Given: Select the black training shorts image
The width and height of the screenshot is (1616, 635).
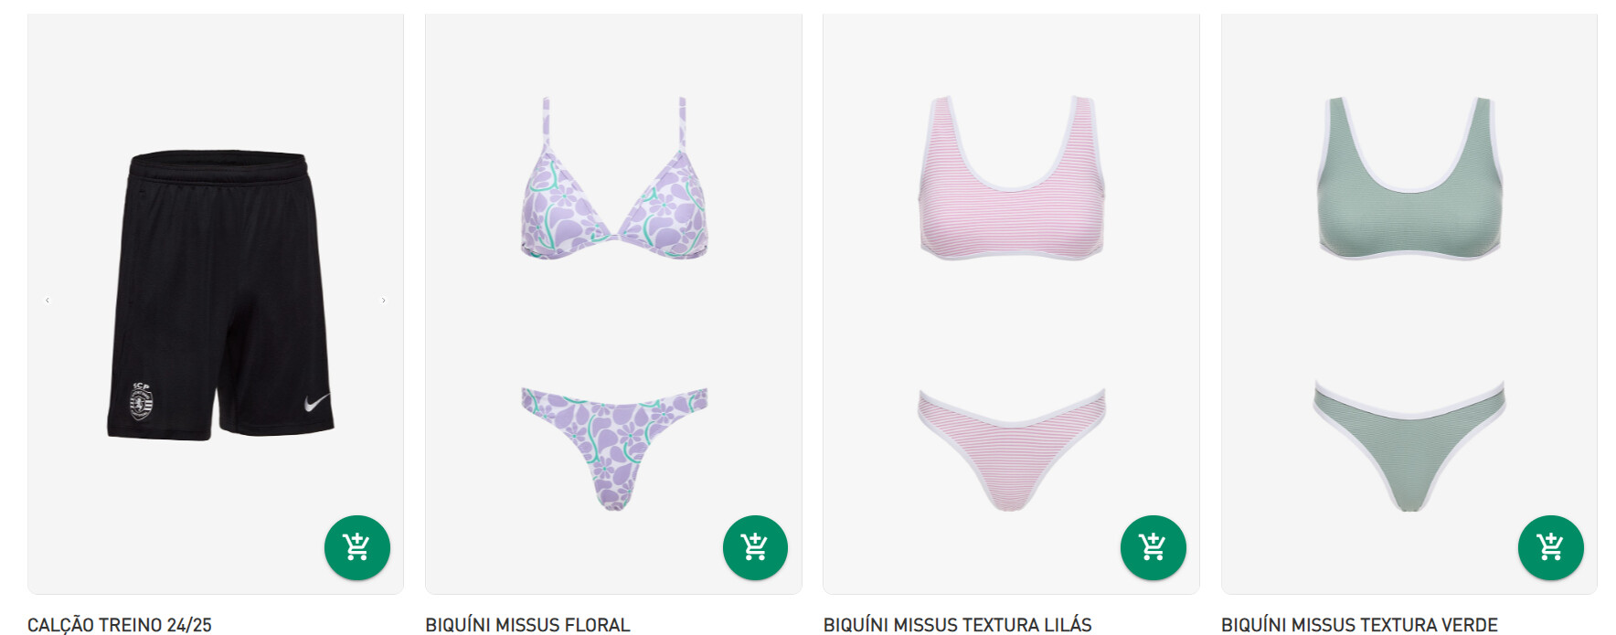Looking at the screenshot, I should point(220,295).
